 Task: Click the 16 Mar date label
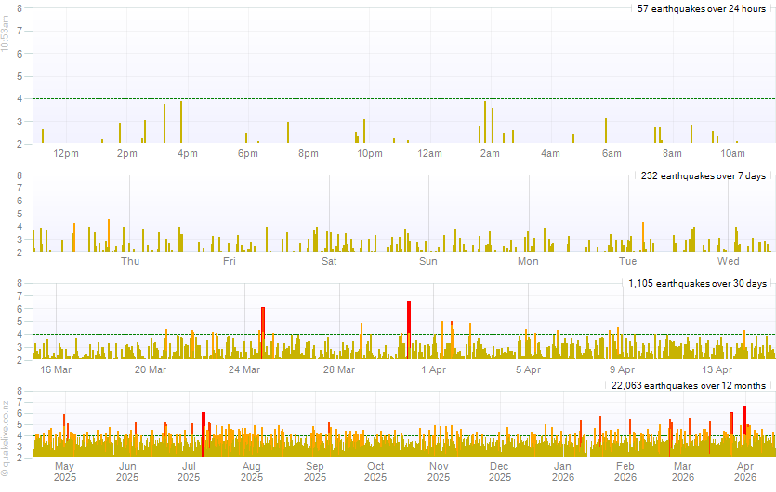pos(56,369)
